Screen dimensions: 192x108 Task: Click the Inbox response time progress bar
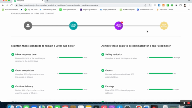[71, 57]
